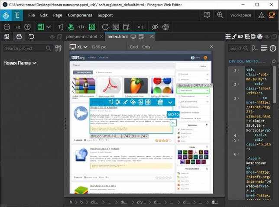The image size is (279, 207).
Task: Click the preview eye window icon
Action: coord(116,27)
